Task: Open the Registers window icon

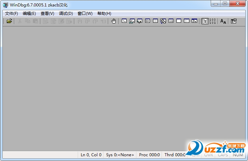Action: [x=147, y=21]
